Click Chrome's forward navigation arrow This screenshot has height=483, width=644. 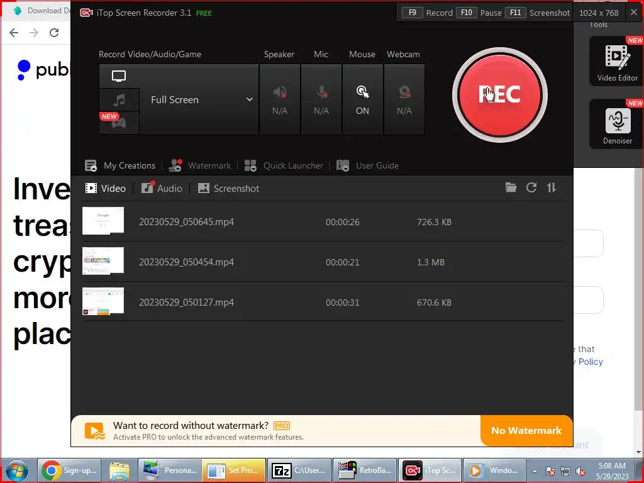34,33
